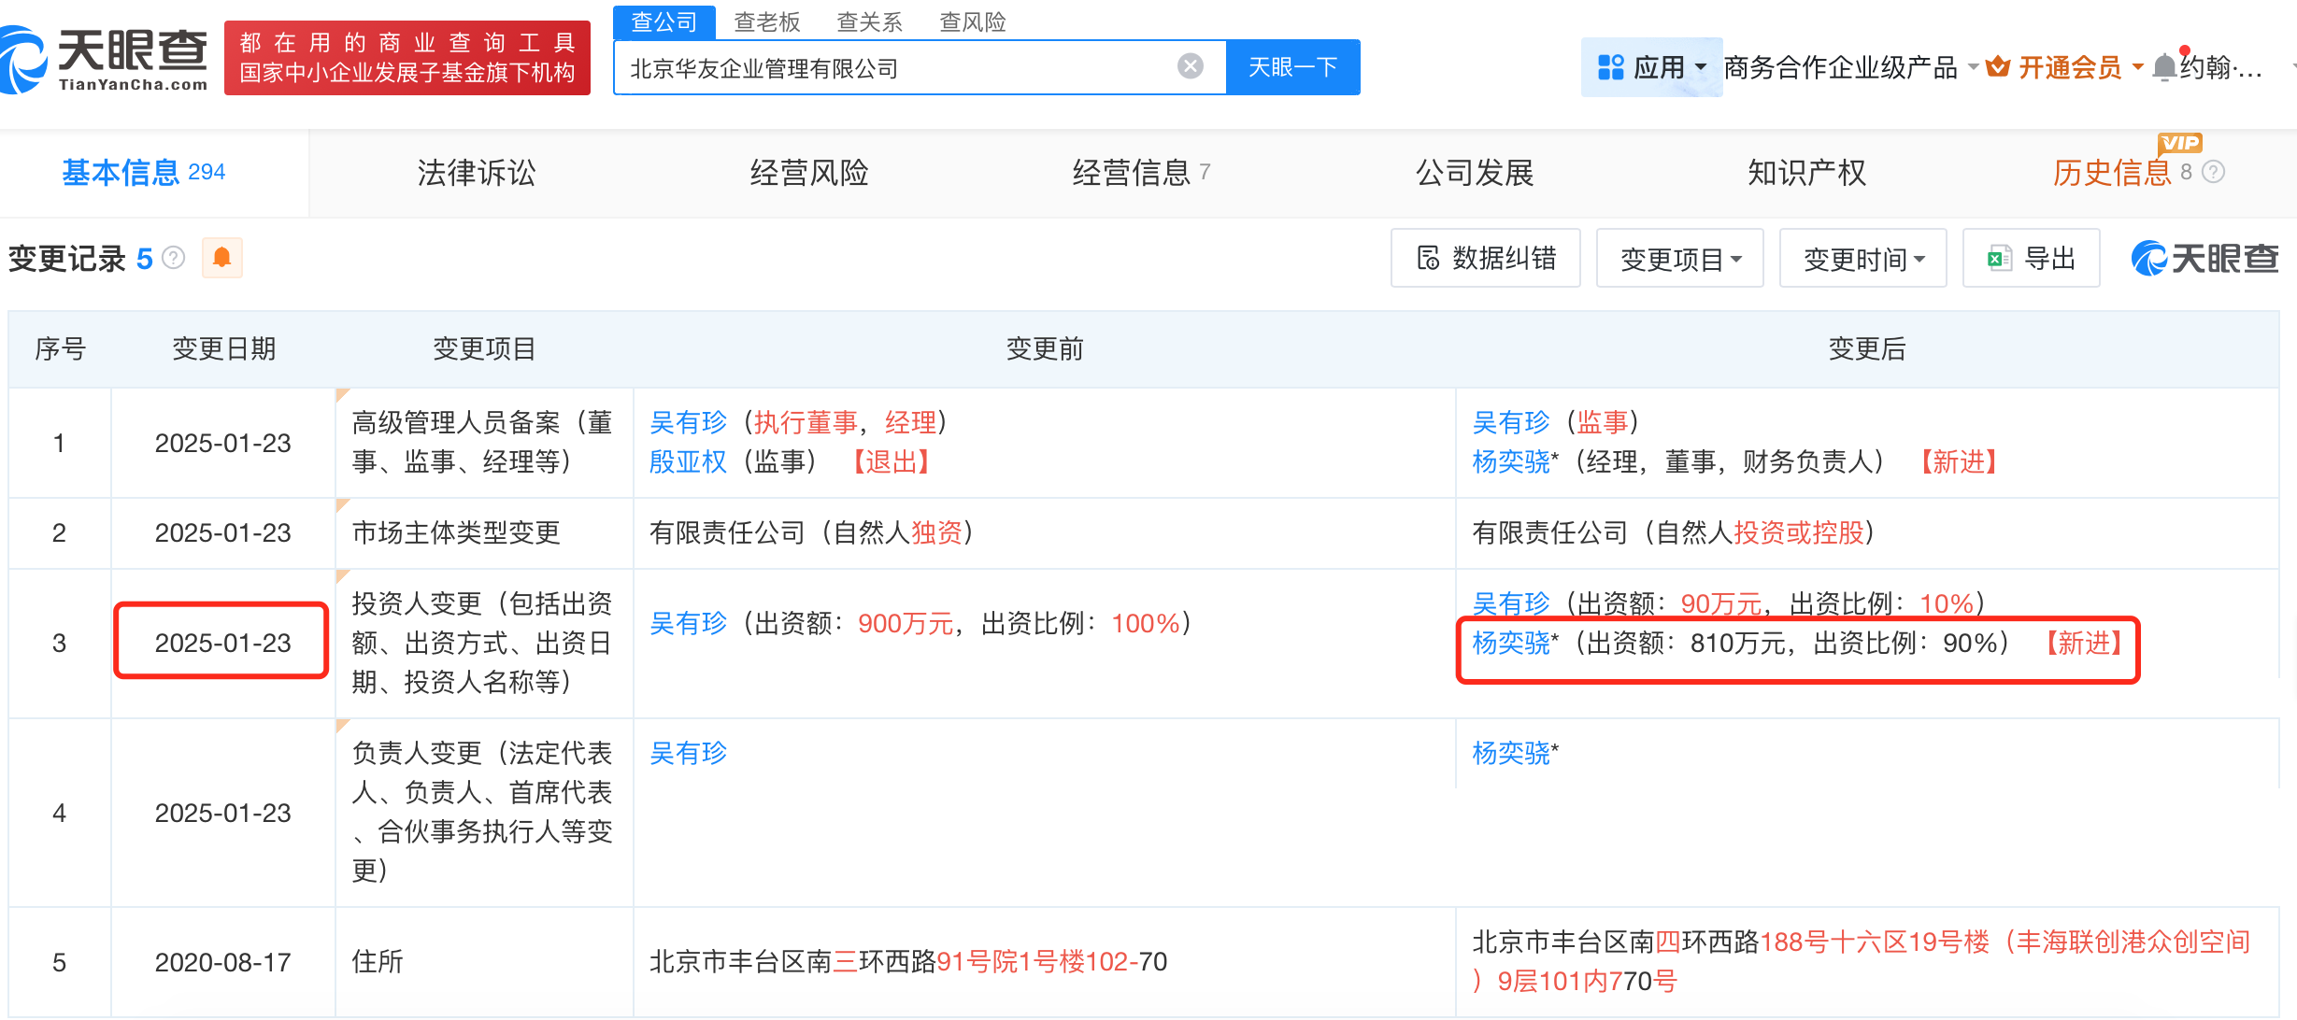Open the 应用 apps dropdown
2297x1020 pixels.
1650,67
